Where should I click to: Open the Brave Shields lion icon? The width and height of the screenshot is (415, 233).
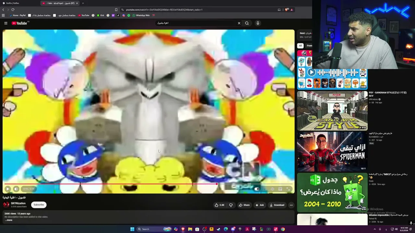click(x=287, y=10)
